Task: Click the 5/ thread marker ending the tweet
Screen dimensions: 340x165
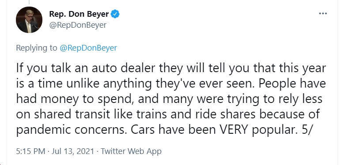Action: pyautogui.click(x=306, y=129)
